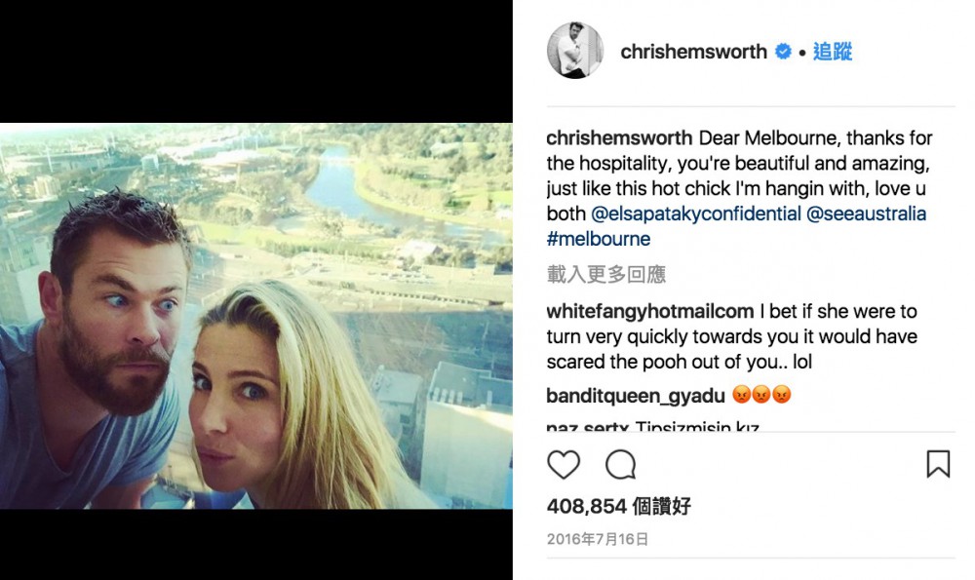Click the 2016年7月16日 post date

(598, 539)
